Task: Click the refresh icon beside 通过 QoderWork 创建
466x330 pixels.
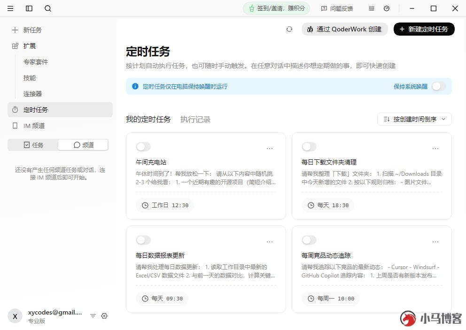Action: (289, 29)
